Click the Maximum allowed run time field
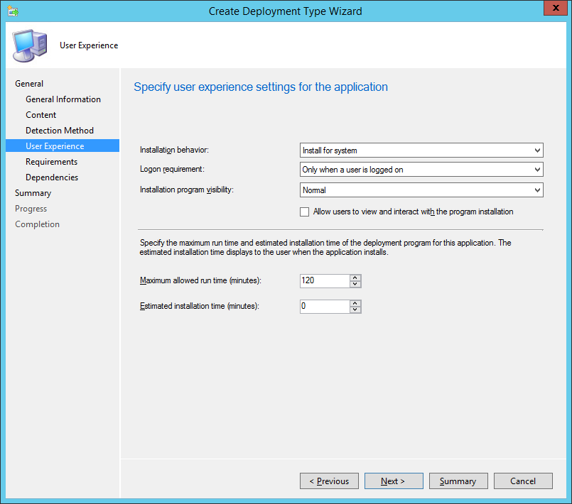The image size is (572, 504). 325,280
